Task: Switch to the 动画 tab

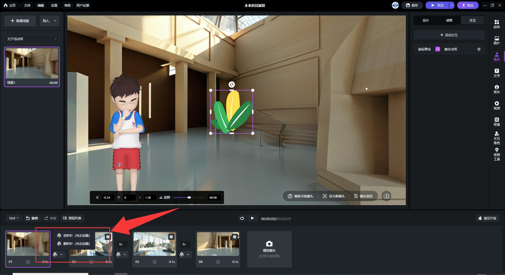Action: click(449, 20)
